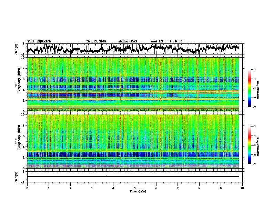
Task: Click the "station=KAP" header label
Action: click(x=128, y=41)
